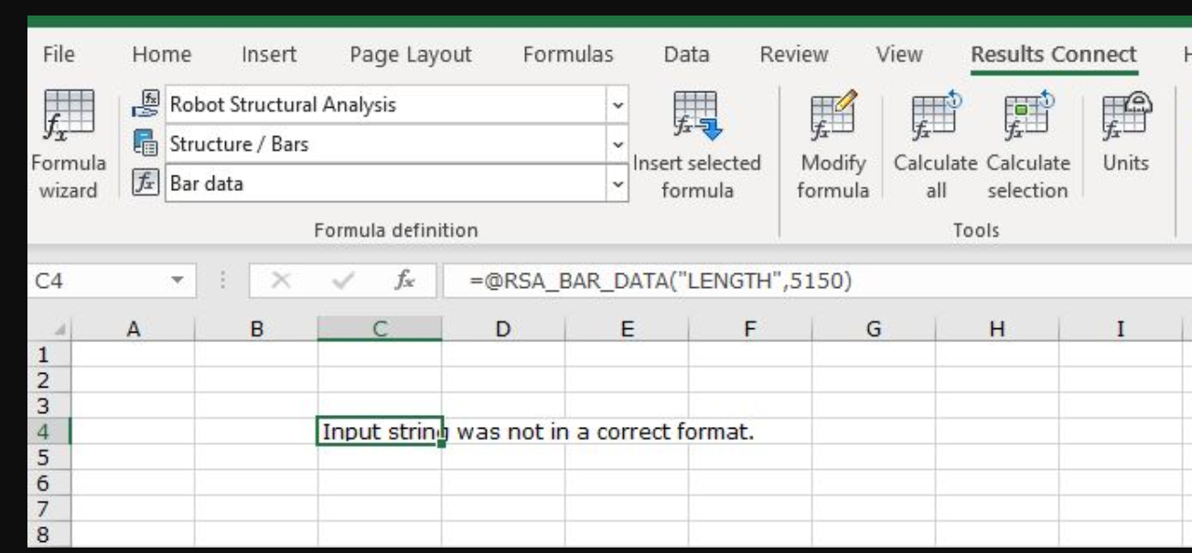Open the Page Layout tab
This screenshot has width=1192, height=553.
tap(410, 55)
